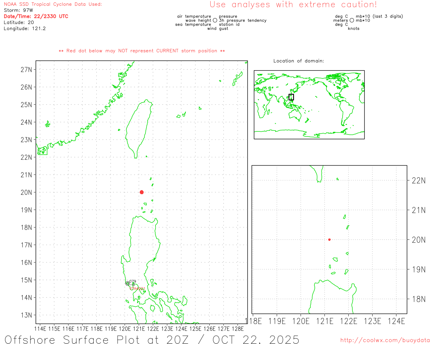
Task: Click the 079 pressure value by station
Action: tap(133, 282)
